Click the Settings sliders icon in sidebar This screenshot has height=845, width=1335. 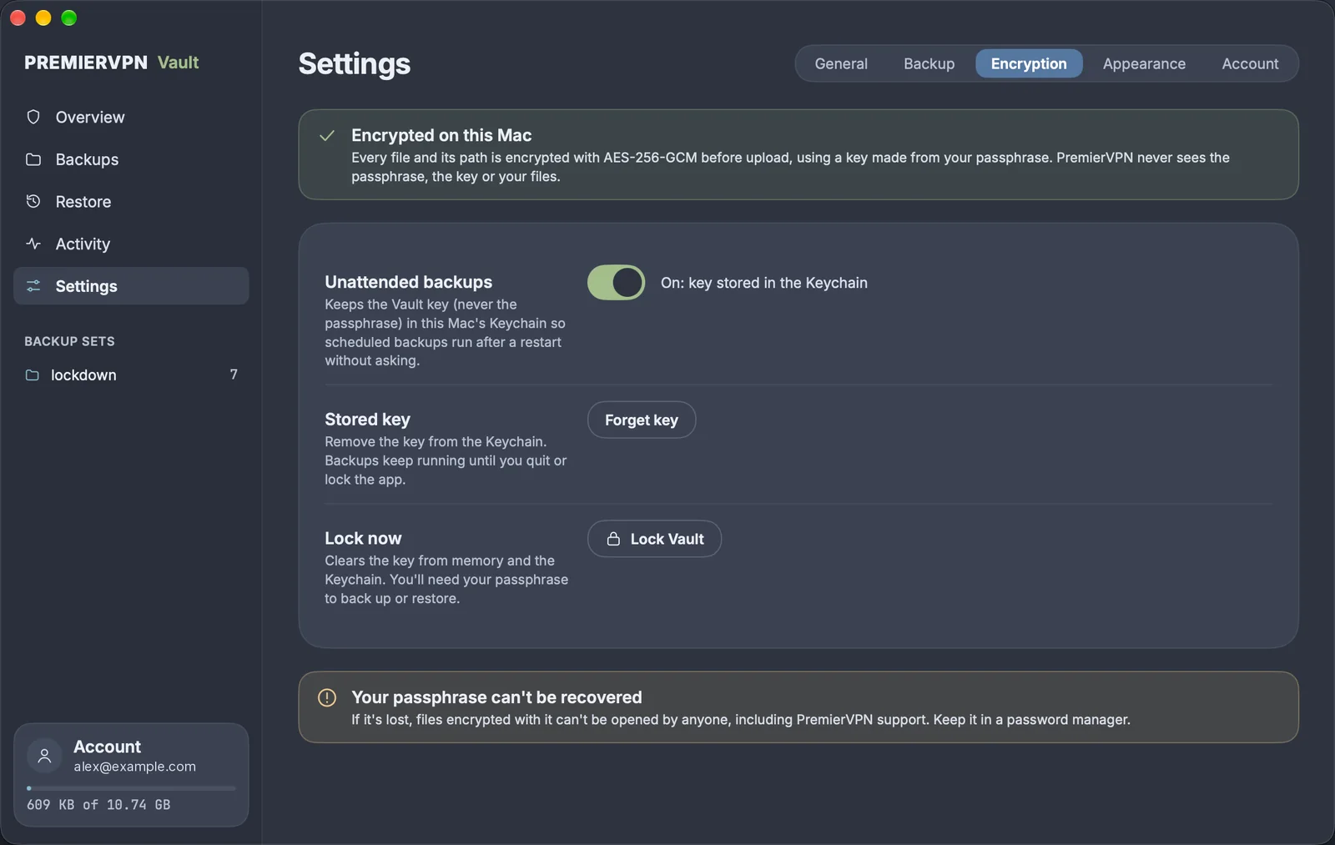pos(33,286)
